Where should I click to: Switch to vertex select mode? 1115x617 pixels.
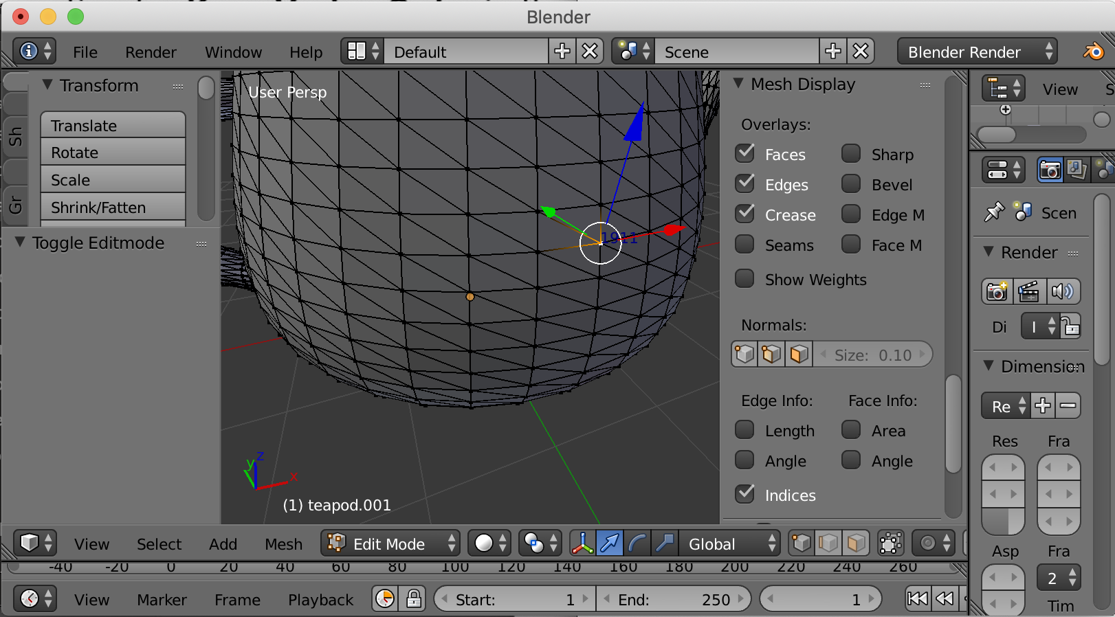(x=801, y=543)
